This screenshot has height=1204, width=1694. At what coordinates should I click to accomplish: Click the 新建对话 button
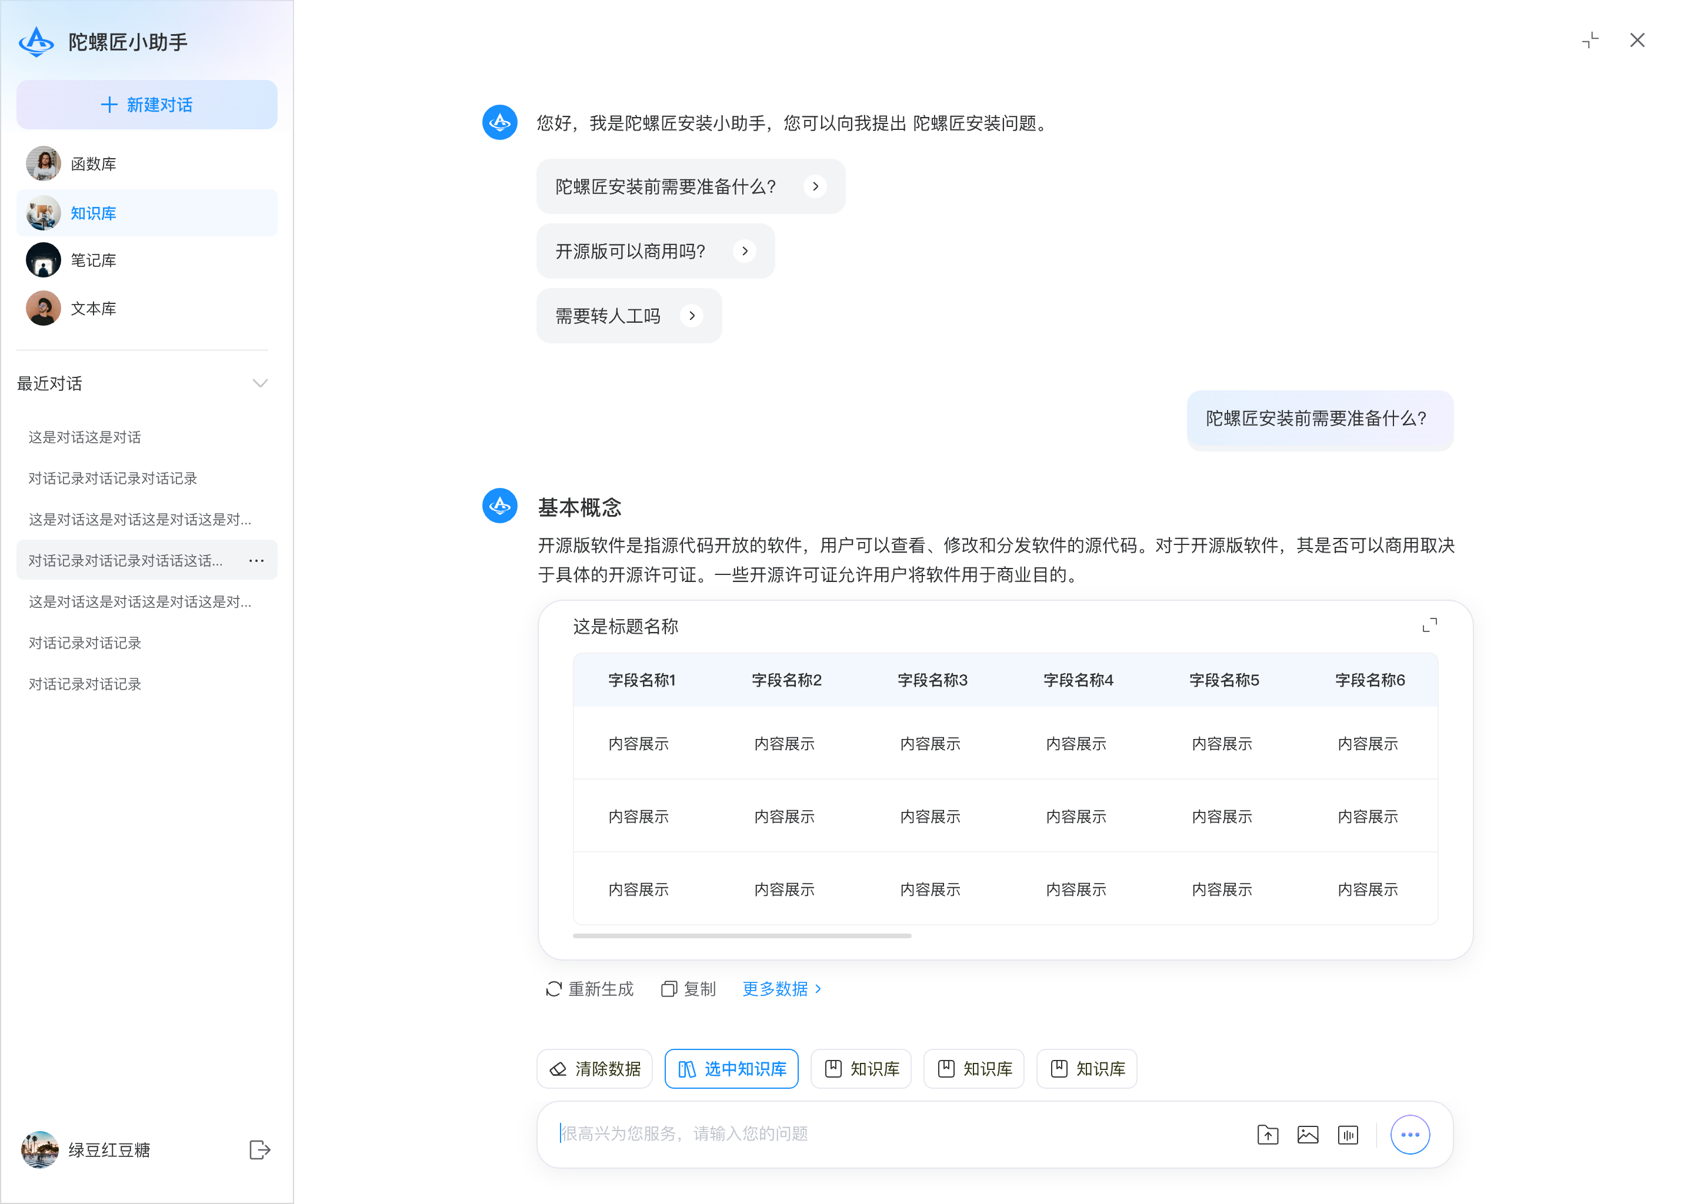point(147,105)
